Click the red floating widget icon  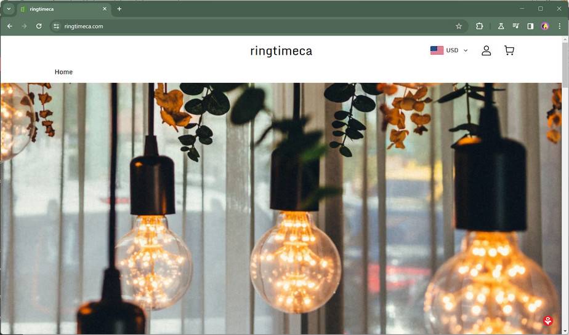click(547, 320)
